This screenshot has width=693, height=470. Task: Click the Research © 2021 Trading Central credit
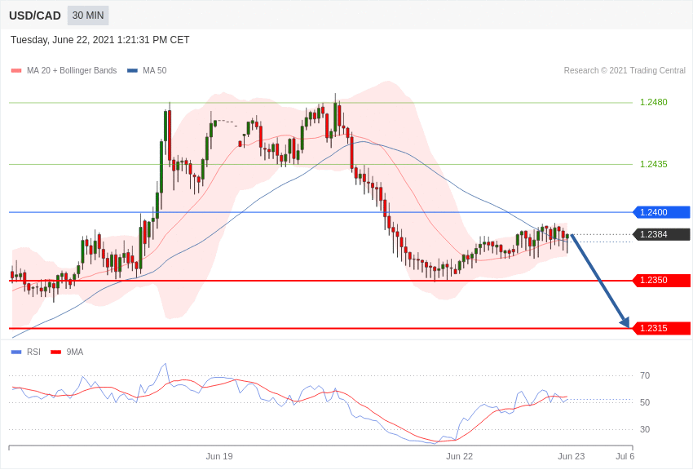(x=625, y=70)
